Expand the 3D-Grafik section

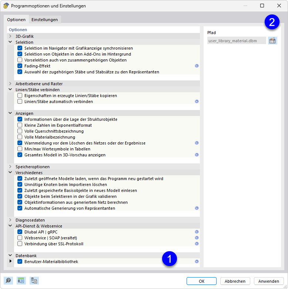10,36
